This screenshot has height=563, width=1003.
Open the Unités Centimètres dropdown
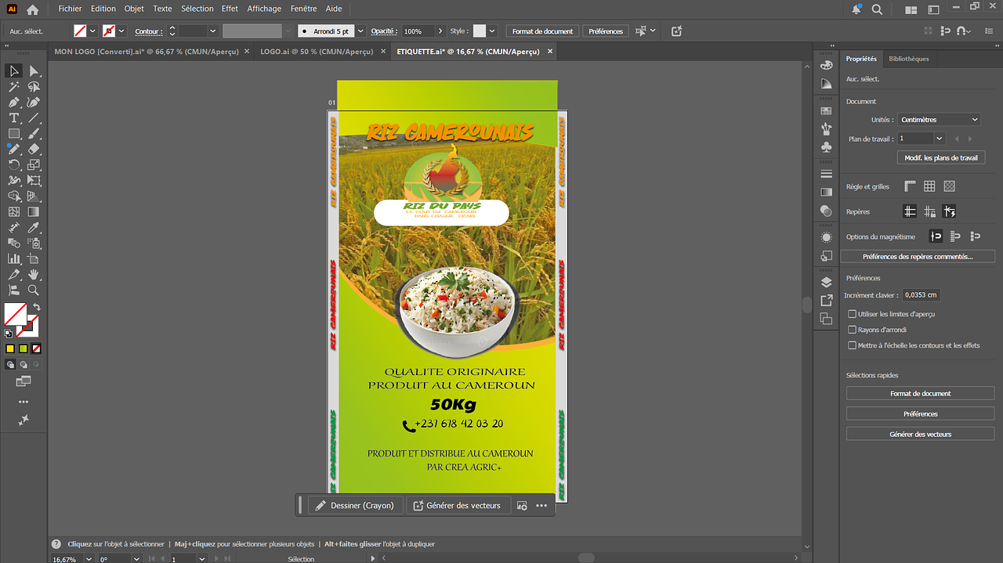click(x=939, y=120)
